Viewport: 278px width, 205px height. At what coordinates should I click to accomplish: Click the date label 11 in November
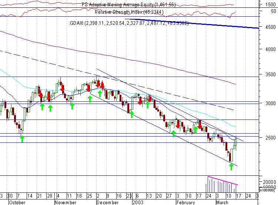pyautogui.click(x=69, y=196)
